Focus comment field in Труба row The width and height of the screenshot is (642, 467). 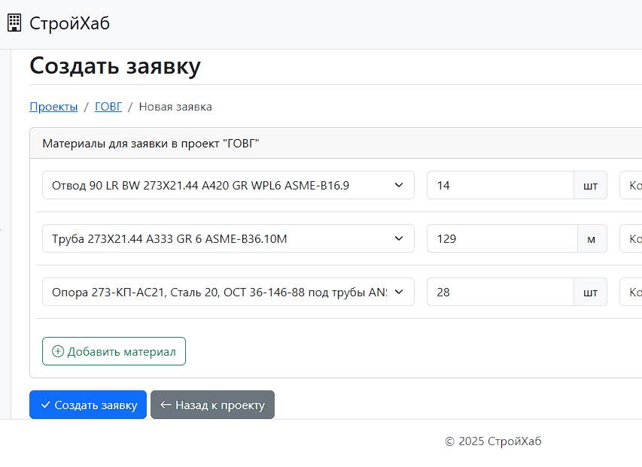coord(631,238)
